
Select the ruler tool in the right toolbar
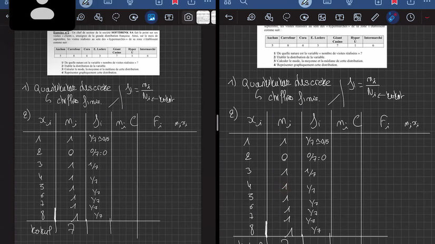point(375,17)
